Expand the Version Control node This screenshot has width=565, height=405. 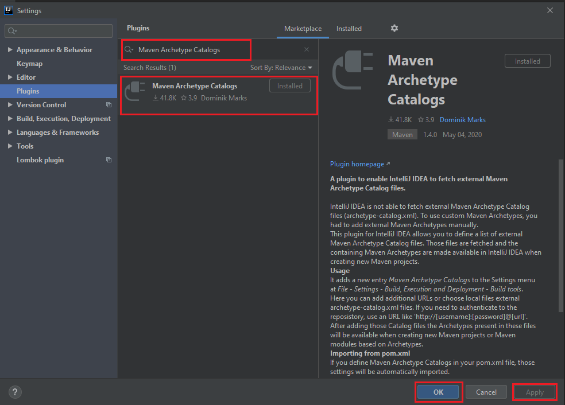click(x=10, y=105)
